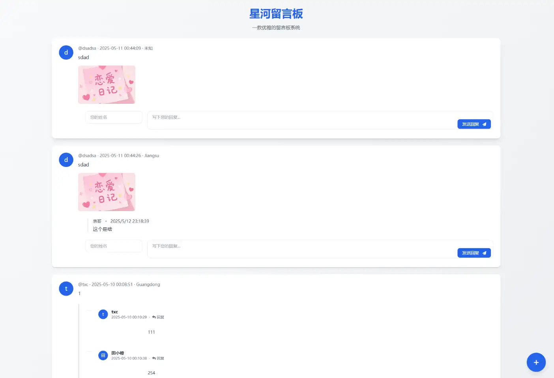Click the 表哥 reply text 这个是啥
The image size is (554, 378).
coord(103,229)
